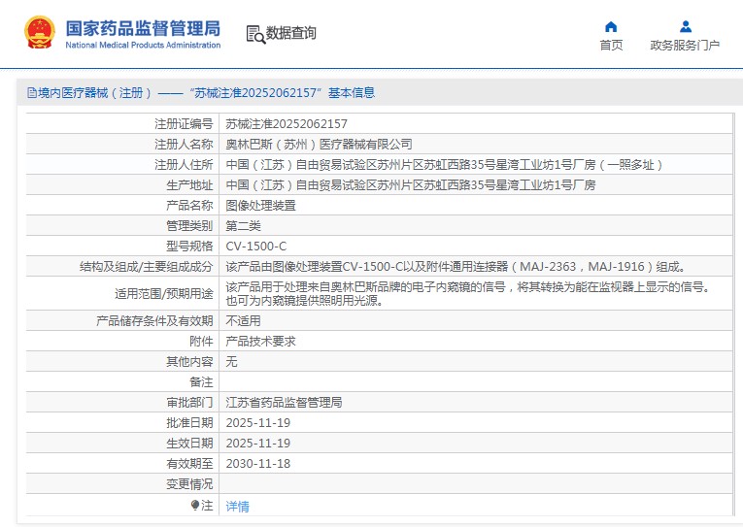
Task: Click the 国家药品监督管理局 site title
Action: point(143,27)
